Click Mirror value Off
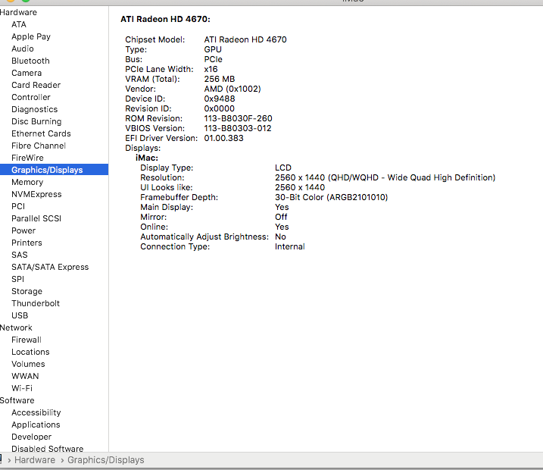543x470 pixels. point(281,217)
